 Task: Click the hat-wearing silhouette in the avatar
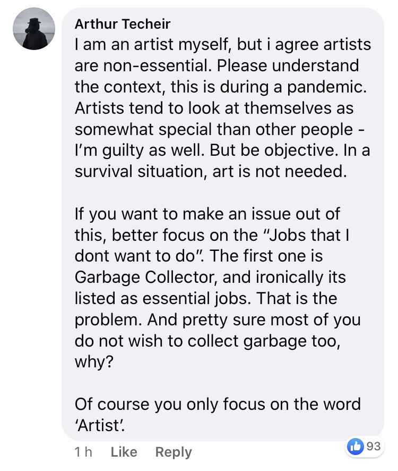pyautogui.click(x=34, y=33)
